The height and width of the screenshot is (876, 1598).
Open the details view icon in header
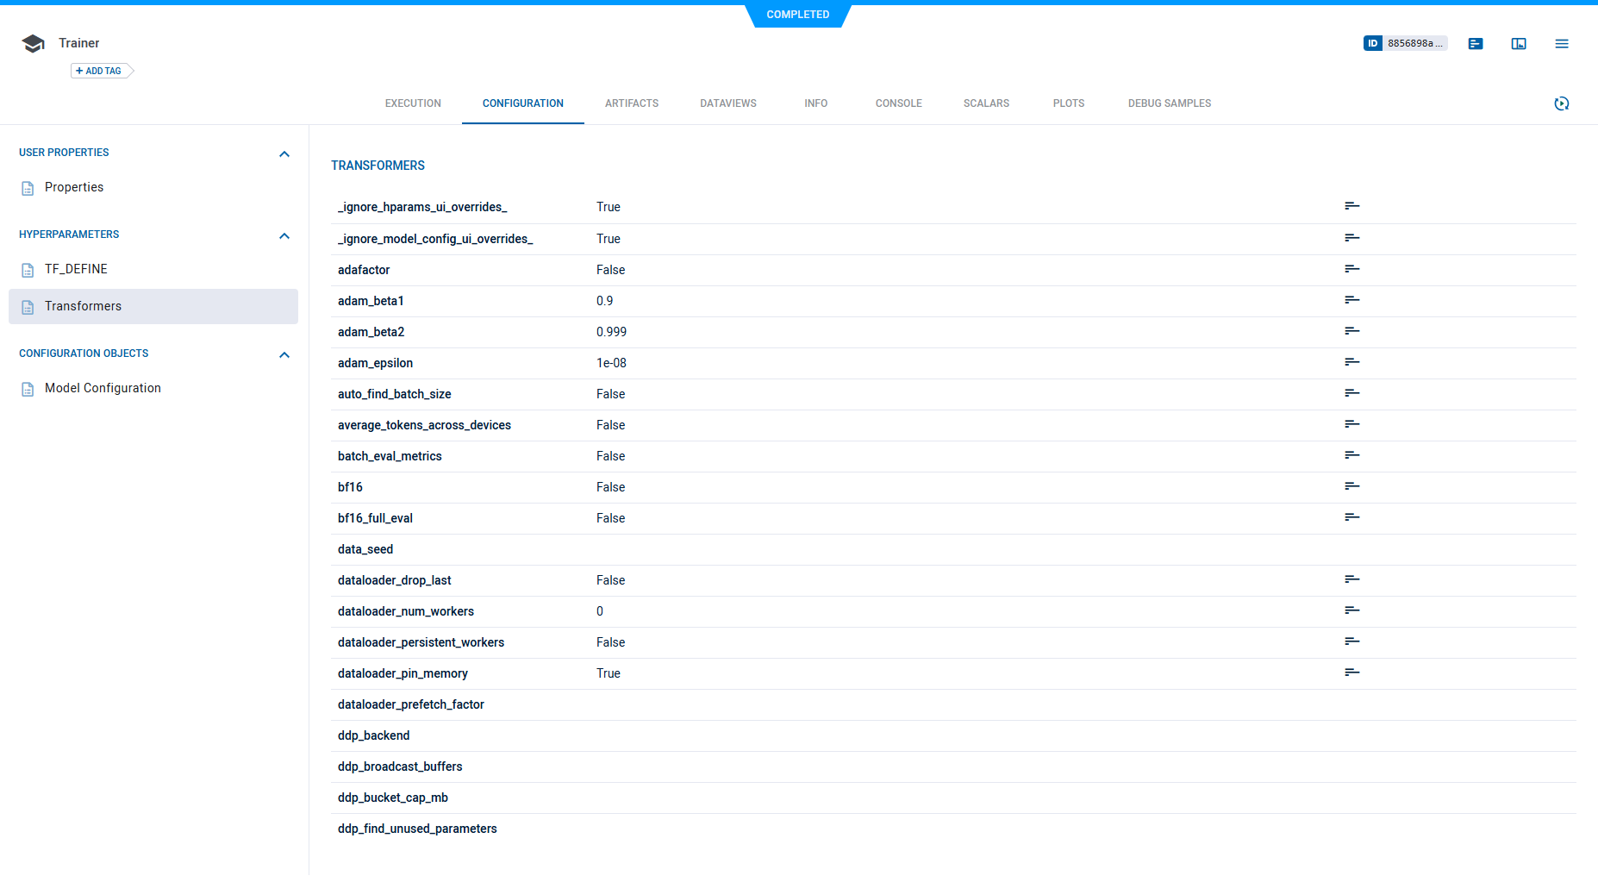(x=1475, y=44)
